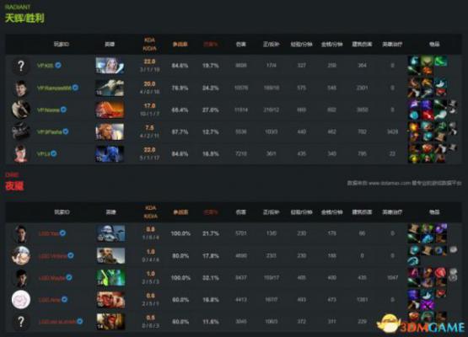Viewport: 468px width, 337px height.
Task: Sort the Radiant table by its KDA column header
Action: 149,44
